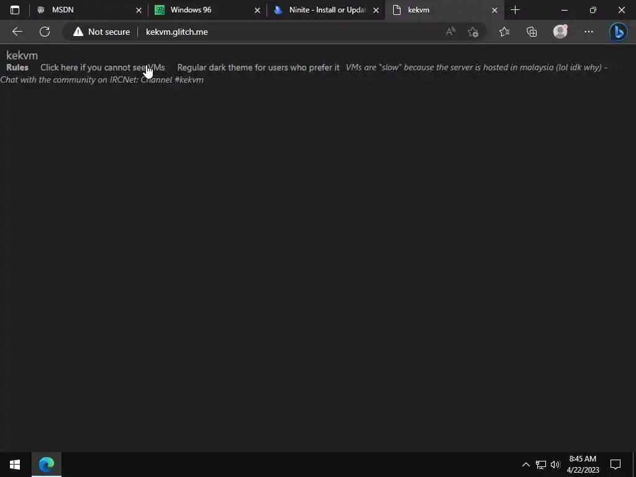Open the Rules link
This screenshot has width=636, height=477.
click(x=17, y=67)
